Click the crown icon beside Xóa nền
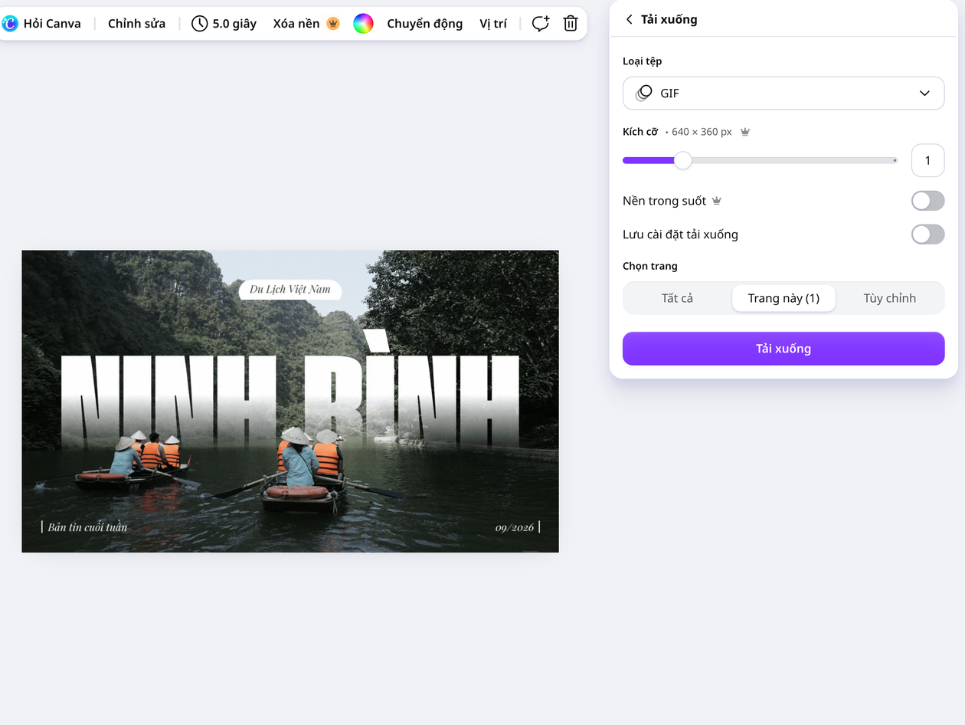 (332, 24)
